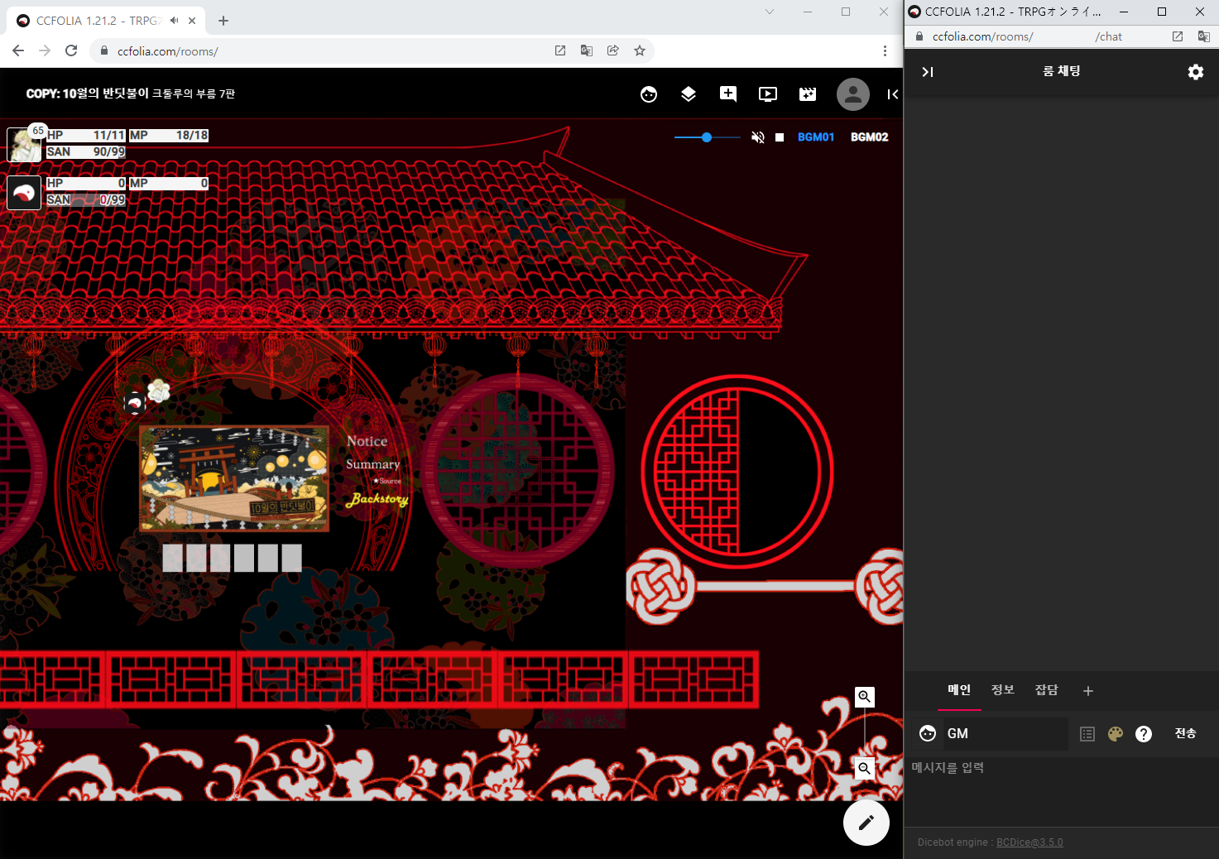Edit the GM name field
The width and height of the screenshot is (1219, 859).
click(1005, 734)
